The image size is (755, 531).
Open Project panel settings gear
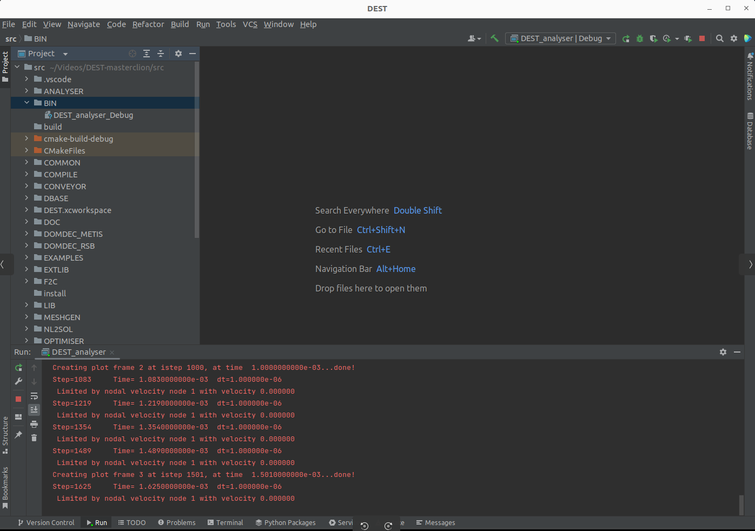click(178, 54)
